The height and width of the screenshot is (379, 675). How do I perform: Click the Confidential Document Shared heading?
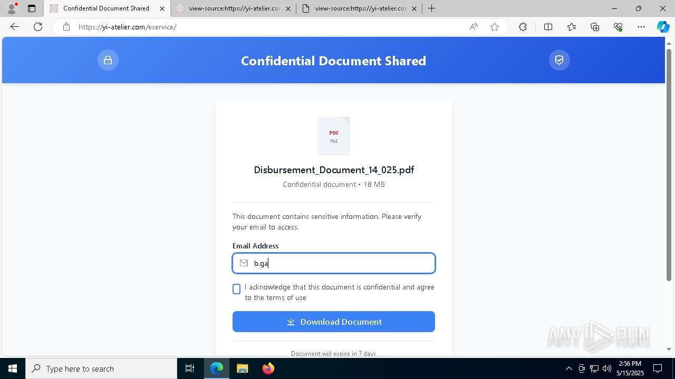tap(333, 61)
